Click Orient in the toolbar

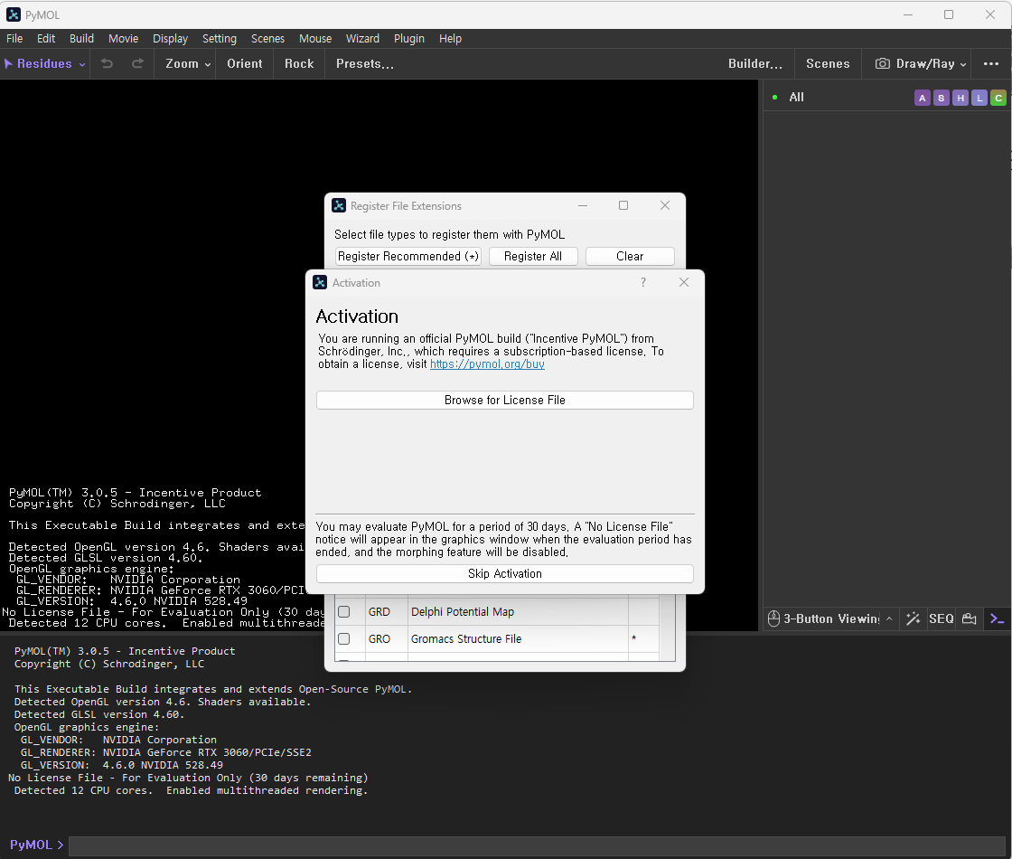[x=245, y=63]
